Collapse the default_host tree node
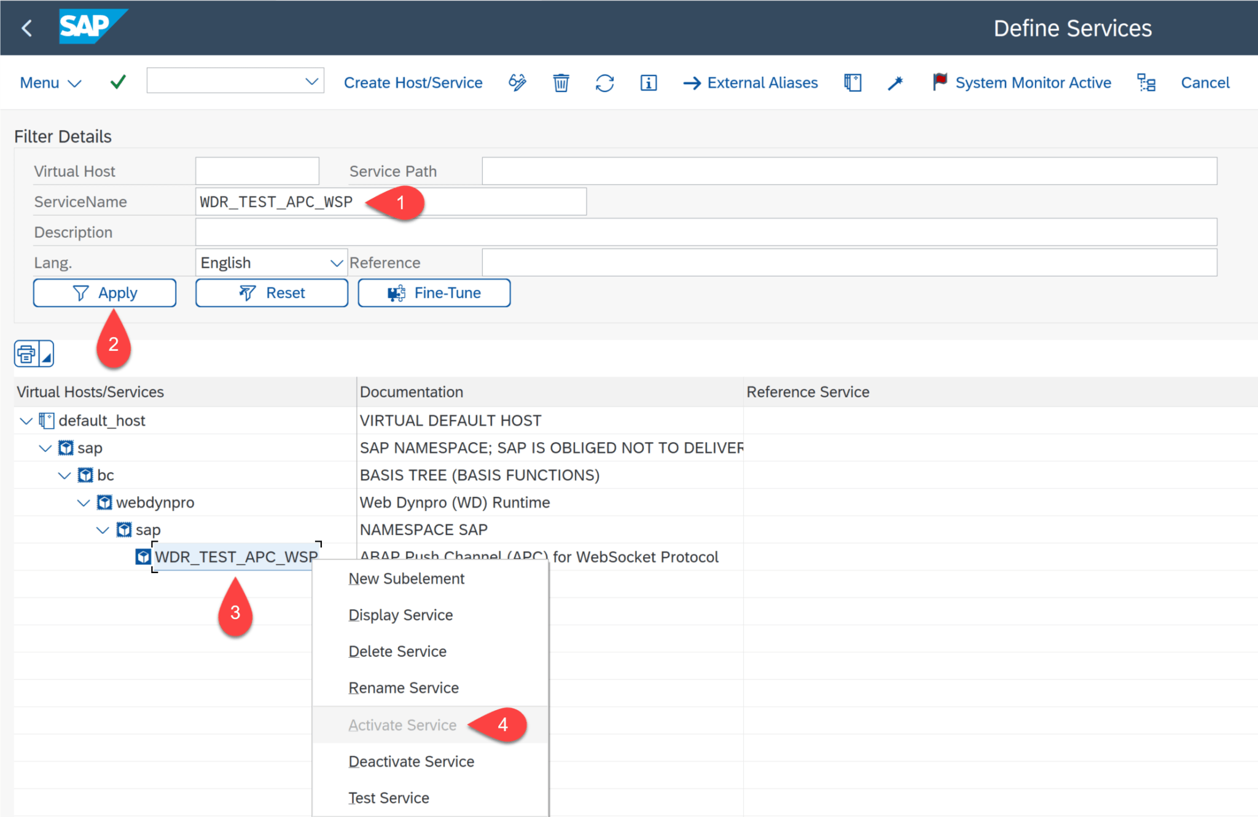The height and width of the screenshot is (817, 1258). (26, 420)
